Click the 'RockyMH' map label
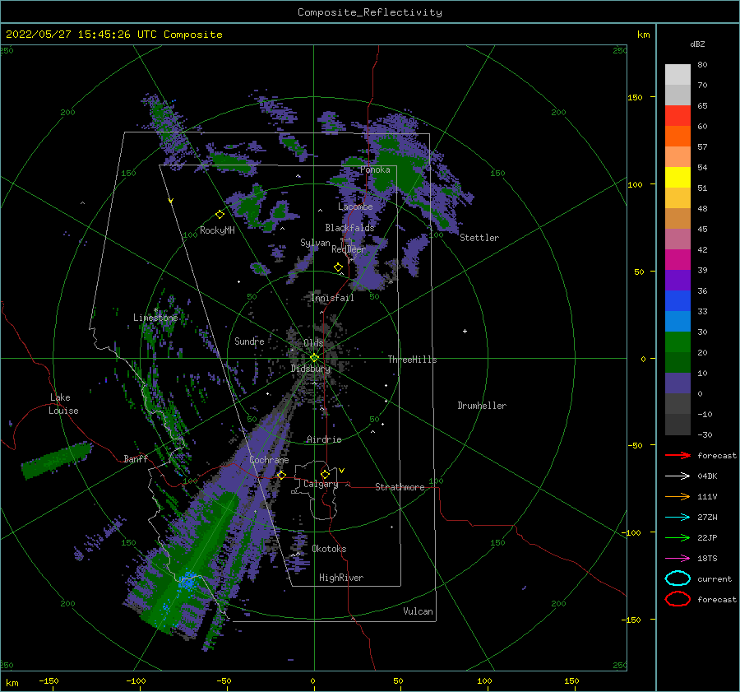The image size is (740, 692). tap(217, 230)
